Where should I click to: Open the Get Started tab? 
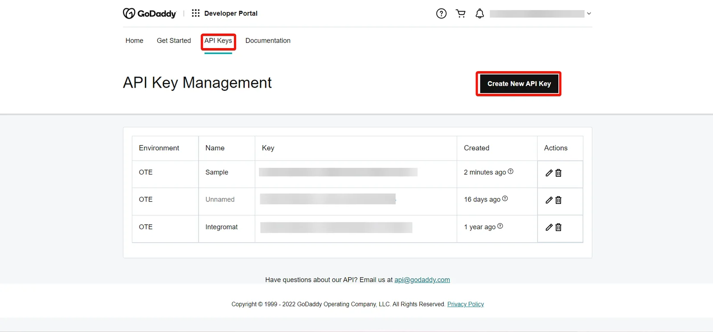click(x=174, y=40)
